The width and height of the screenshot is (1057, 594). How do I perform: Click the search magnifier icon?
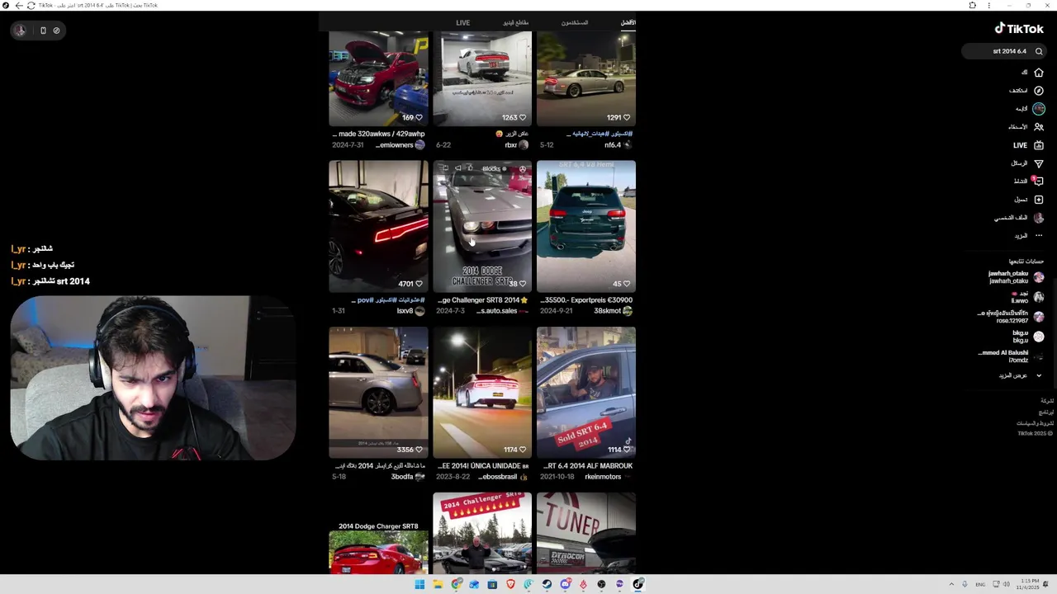1039,51
